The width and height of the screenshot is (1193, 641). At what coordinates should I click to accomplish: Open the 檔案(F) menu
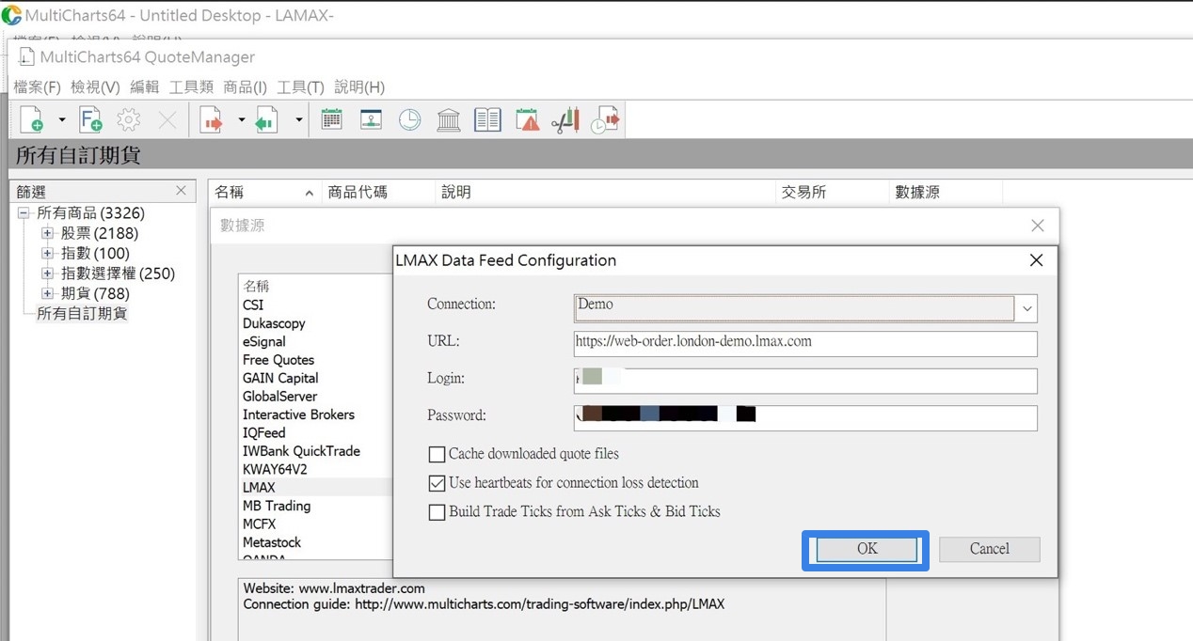click(37, 87)
